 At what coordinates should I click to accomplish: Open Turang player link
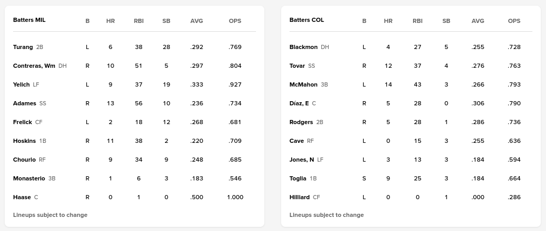[23, 47]
